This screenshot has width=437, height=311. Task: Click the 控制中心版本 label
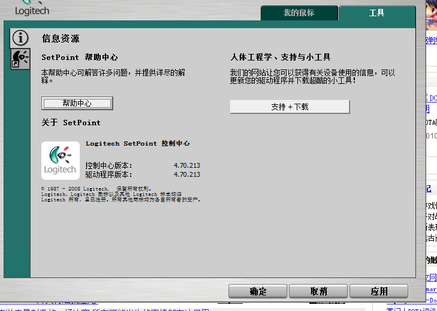coord(109,165)
